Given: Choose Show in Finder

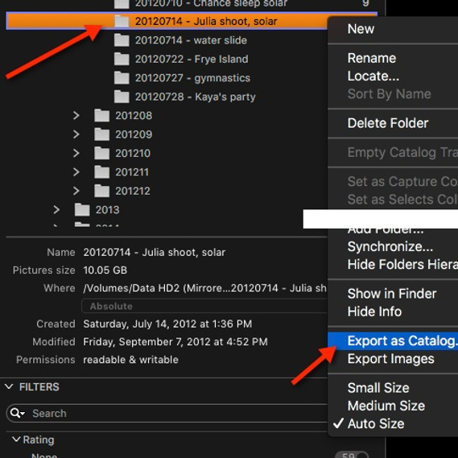Looking at the screenshot, I should [x=392, y=294].
